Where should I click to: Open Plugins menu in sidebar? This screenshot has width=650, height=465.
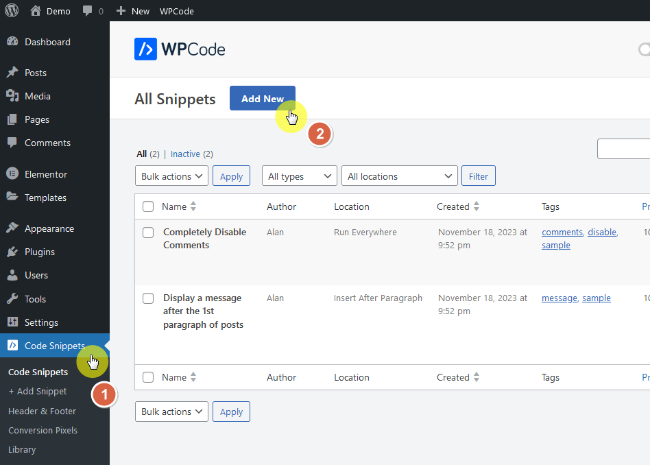click(x=39, y=252)
